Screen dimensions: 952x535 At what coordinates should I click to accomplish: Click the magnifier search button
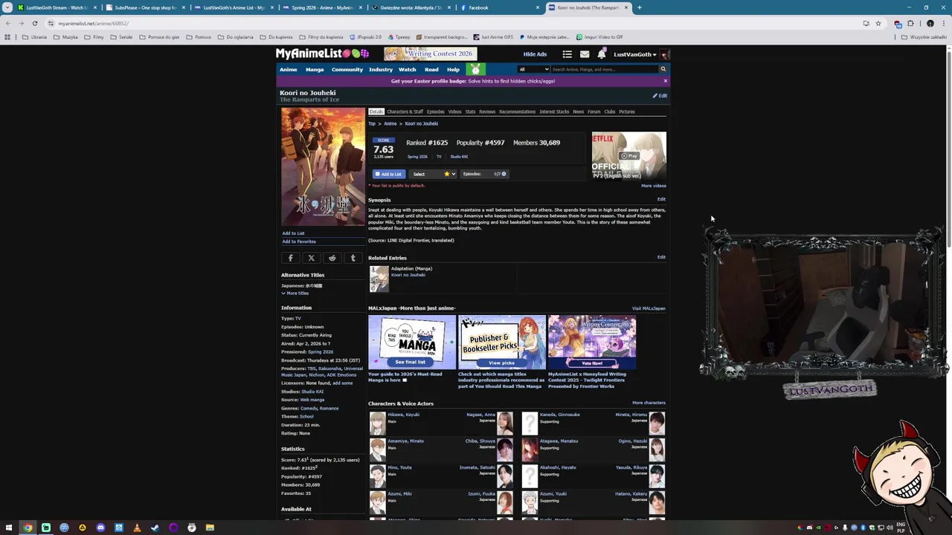coord(663,69)
